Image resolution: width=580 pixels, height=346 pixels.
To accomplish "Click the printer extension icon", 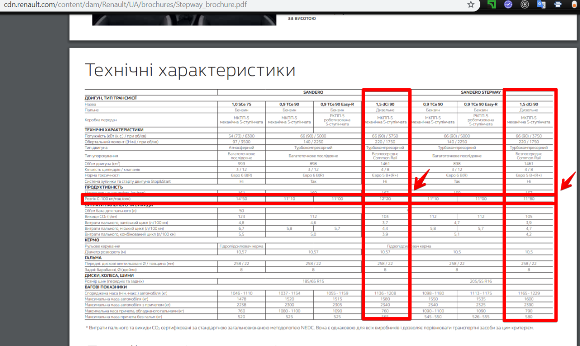I will pyautogui.click(x=558, y=5).
